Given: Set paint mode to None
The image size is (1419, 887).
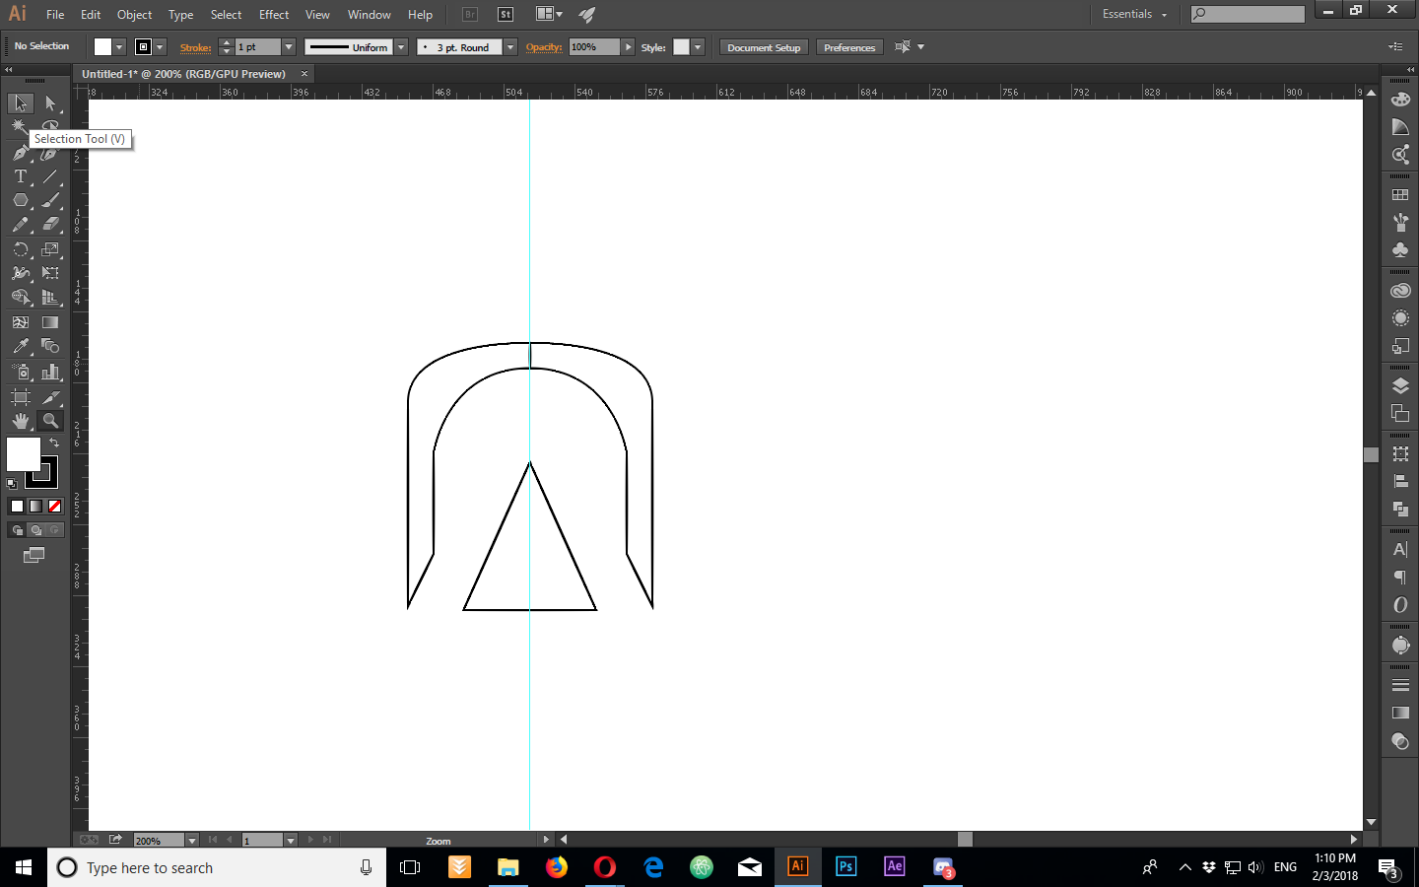Looking at the screenshot, I should (x=54, y=506).
